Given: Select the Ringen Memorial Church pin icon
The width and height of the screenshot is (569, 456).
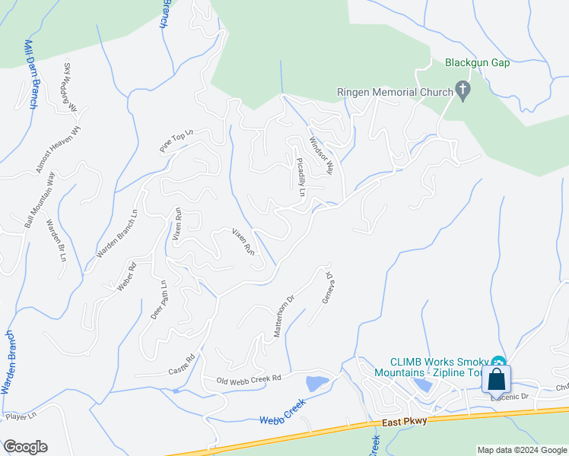Looking at the screenshot, I should tap(463, 90).
